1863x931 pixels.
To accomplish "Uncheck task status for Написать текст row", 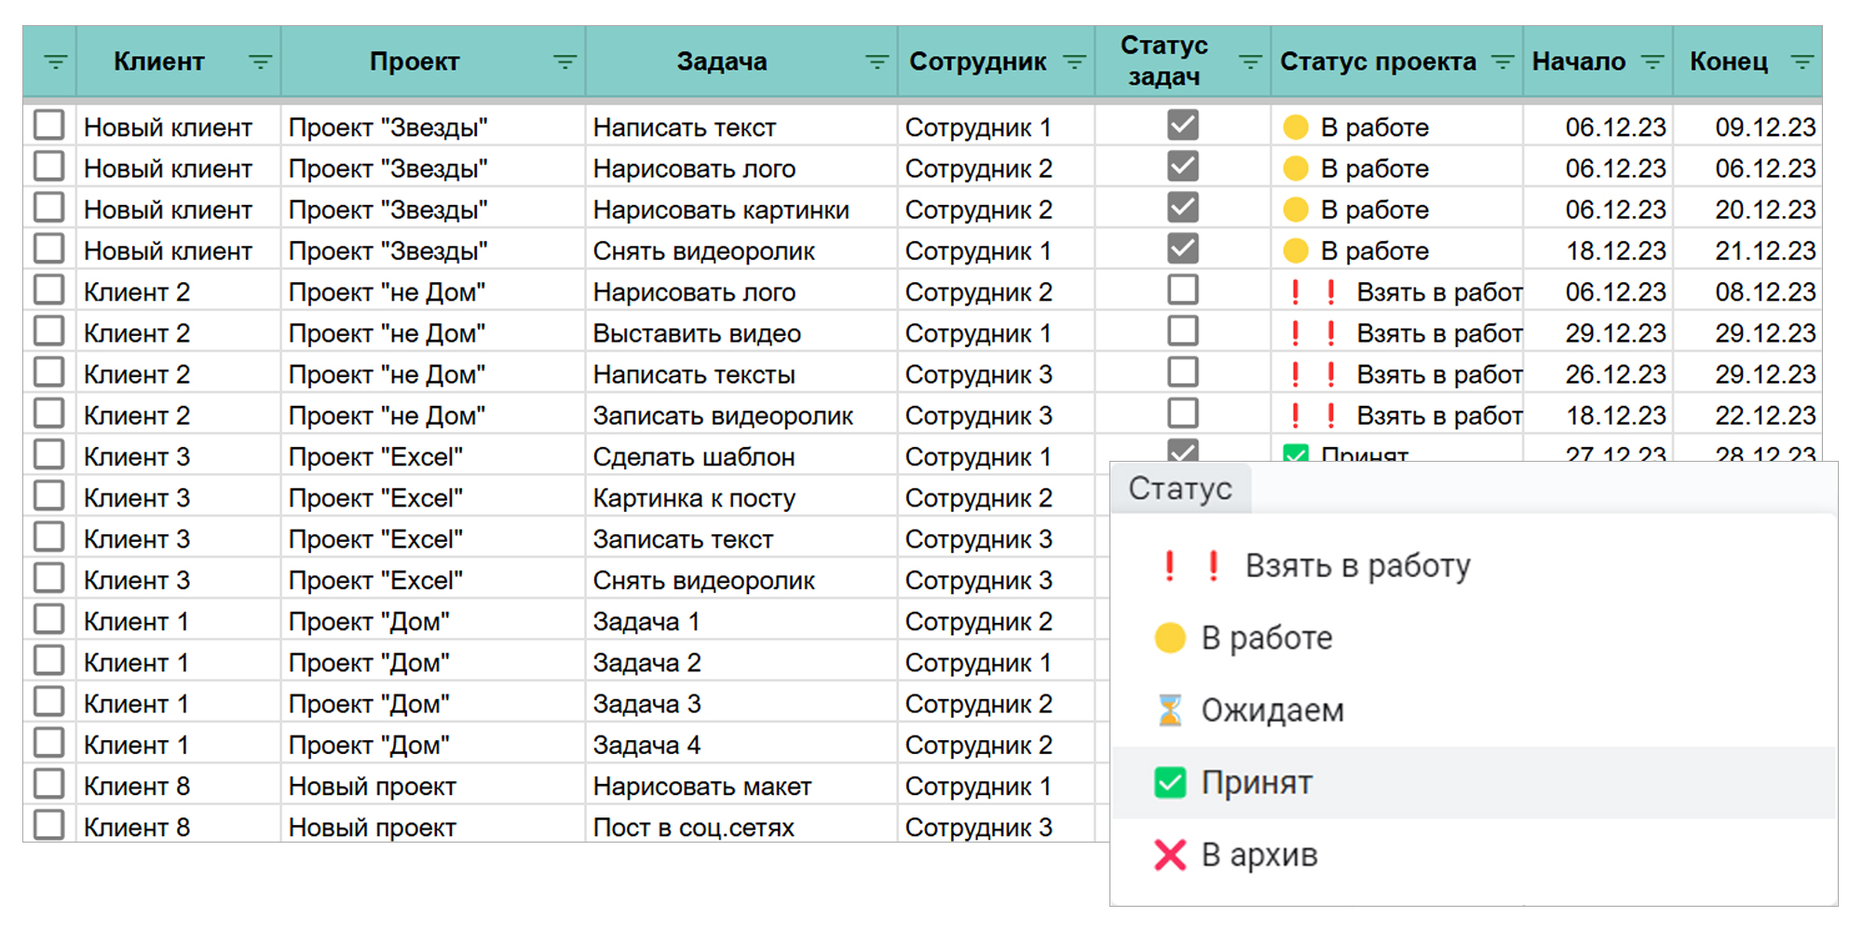I will click(1183, 125).
